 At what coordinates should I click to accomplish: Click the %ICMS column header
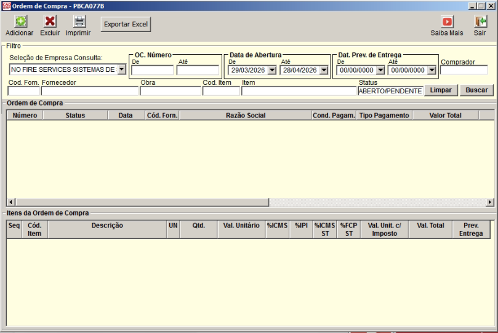click(x=277, y=229)
